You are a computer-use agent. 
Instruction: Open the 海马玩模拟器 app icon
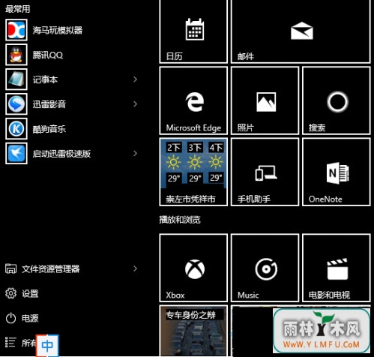(x=16, y=30)
